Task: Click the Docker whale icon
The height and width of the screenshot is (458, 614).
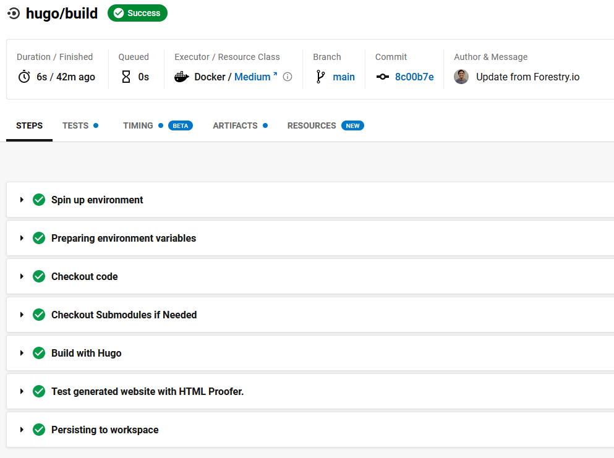Action: pyautogui.click(x=181, y=77)
